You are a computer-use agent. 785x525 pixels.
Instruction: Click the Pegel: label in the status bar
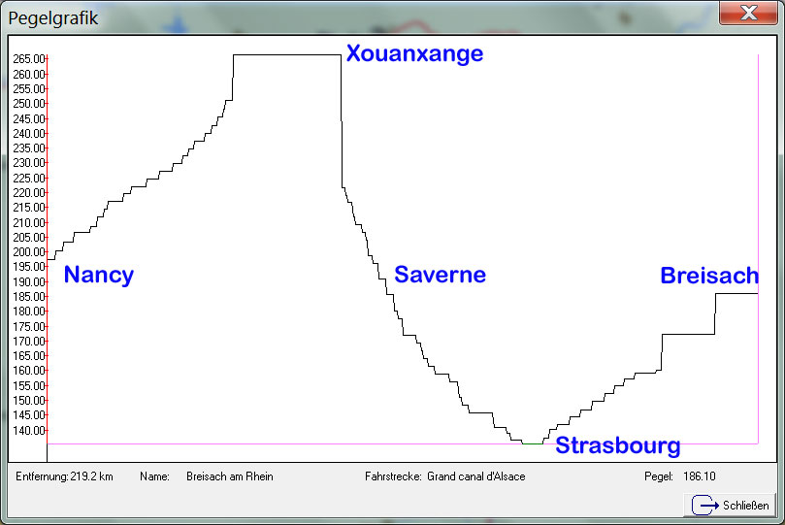point(658,476)
